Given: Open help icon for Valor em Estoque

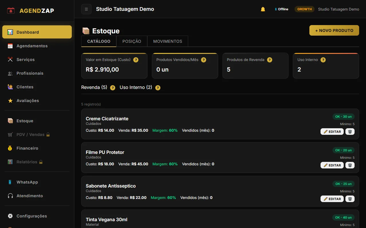Looking at the screenshot, I should point(136,60).
